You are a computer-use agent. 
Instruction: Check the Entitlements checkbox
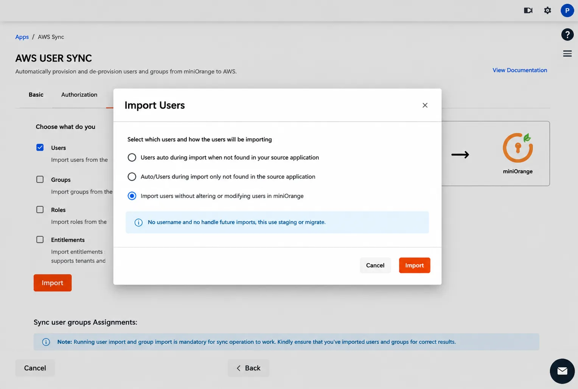tap(40, 239)
